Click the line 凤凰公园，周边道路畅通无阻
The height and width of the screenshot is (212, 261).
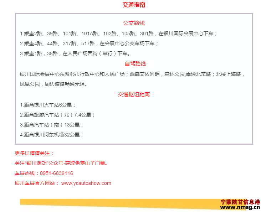(53, 84)
